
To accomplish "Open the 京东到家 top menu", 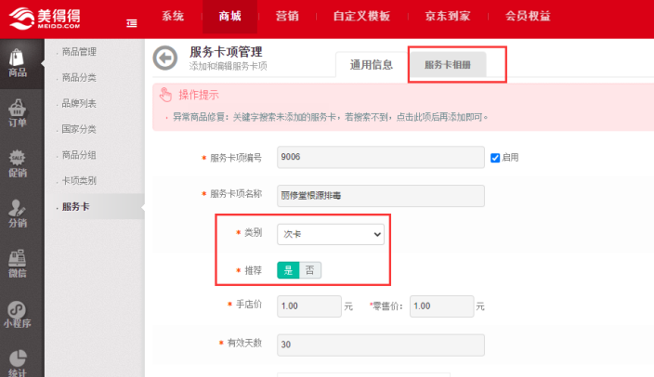I will coord(448,17).
